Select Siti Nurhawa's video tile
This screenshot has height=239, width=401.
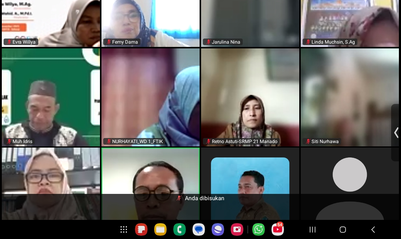point(350,97)
